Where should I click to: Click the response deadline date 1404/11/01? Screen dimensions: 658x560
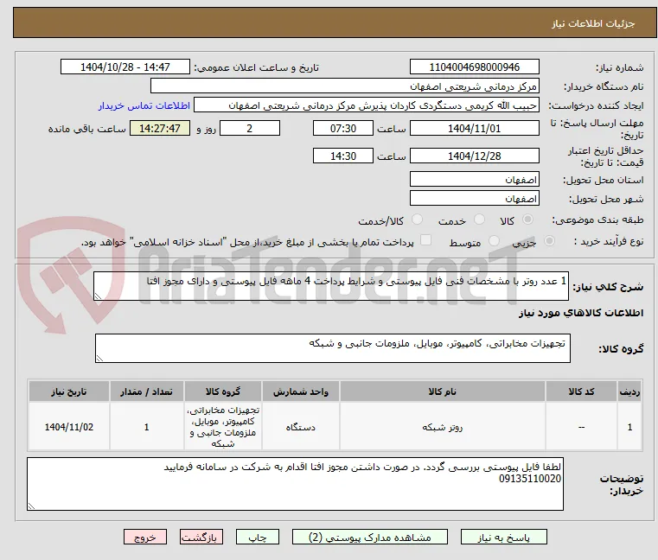tap(474, 129)
